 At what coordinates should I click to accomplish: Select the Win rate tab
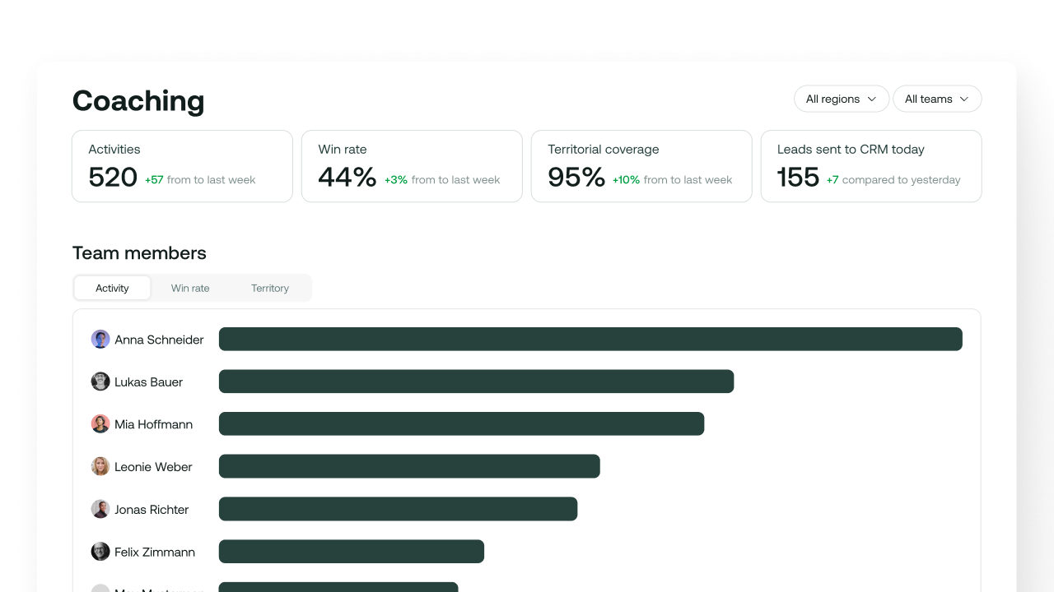tap(190, 288)
